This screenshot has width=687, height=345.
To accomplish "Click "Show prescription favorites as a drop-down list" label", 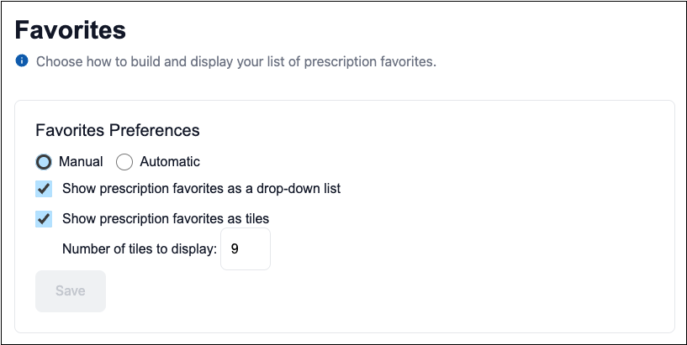I will coord(201,188).
